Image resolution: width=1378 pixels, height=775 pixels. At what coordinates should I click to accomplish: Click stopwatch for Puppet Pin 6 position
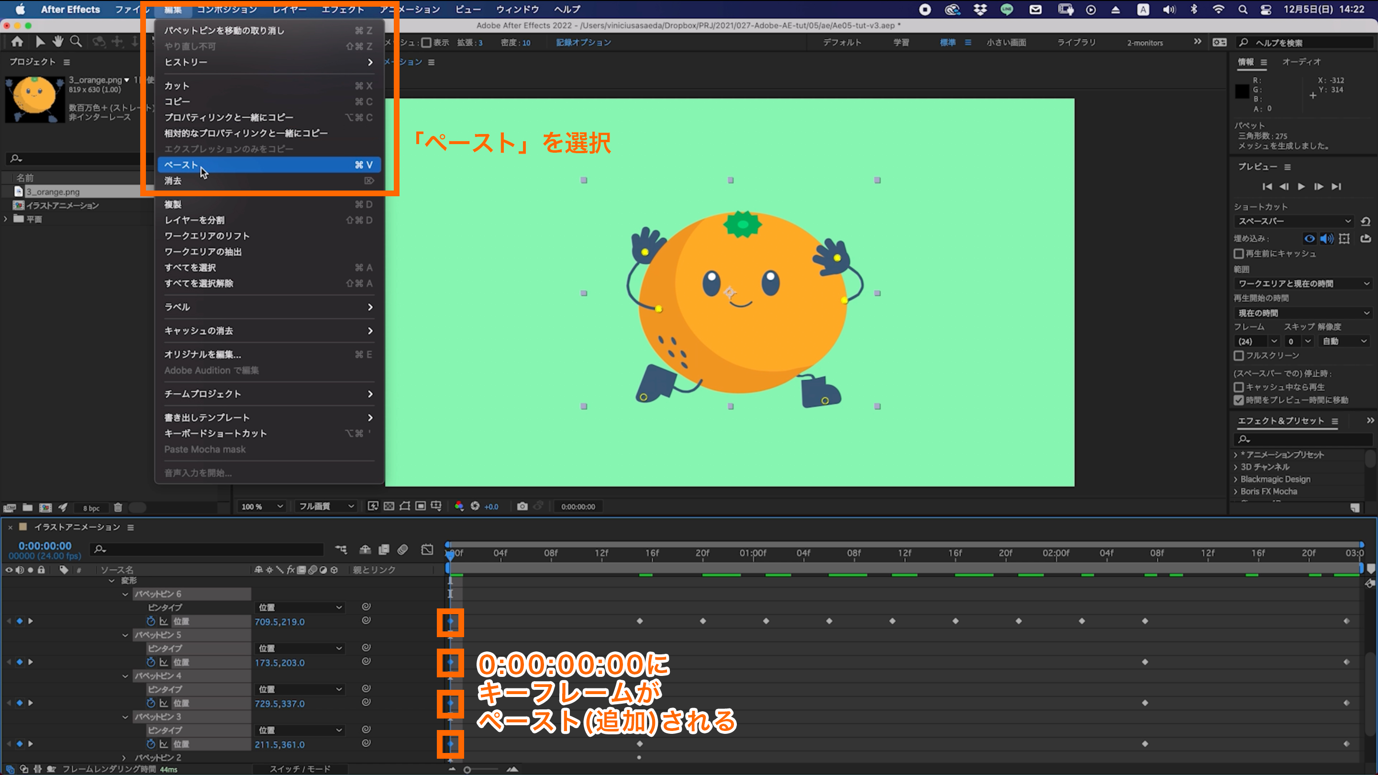(x=151, y=621)
